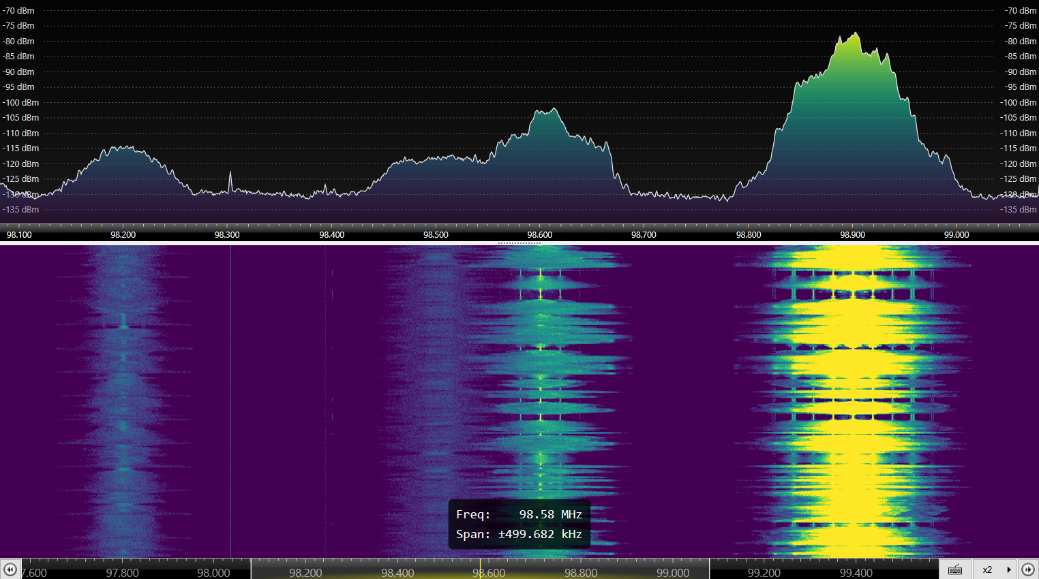Click the 98.900 label on spectrum frequency axis

tap(852, 234)
